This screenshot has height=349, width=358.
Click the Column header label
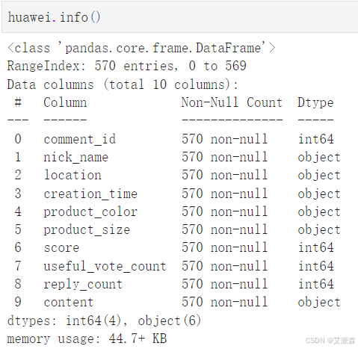(65, 102)
